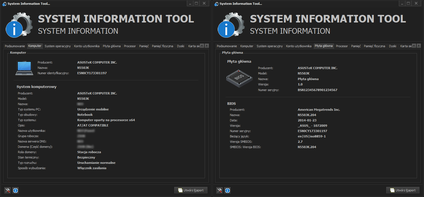This screenshot has height=197, width=424.
Task: Click the 'Włącznik zasilania' wake-up value
Action: tap(92, 168)
